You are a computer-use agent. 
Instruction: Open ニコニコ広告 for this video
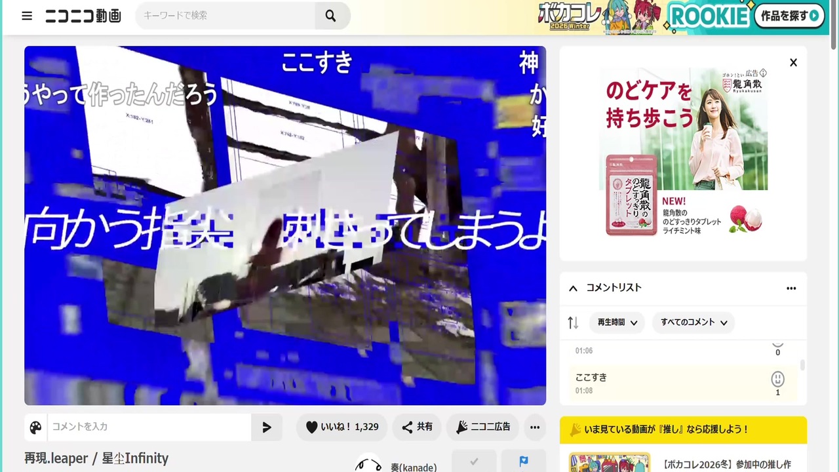[x=483, y=427]
